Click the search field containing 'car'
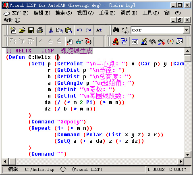193x175 pixels. [157, 30]
